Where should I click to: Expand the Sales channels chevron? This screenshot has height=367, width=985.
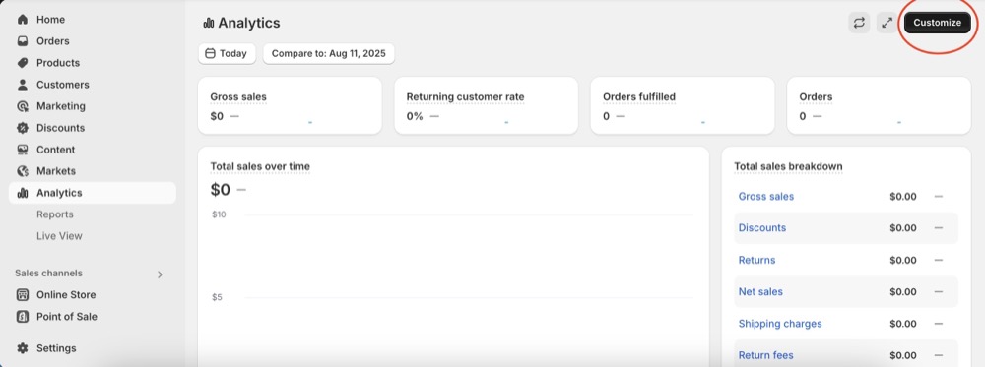(160, 275)
